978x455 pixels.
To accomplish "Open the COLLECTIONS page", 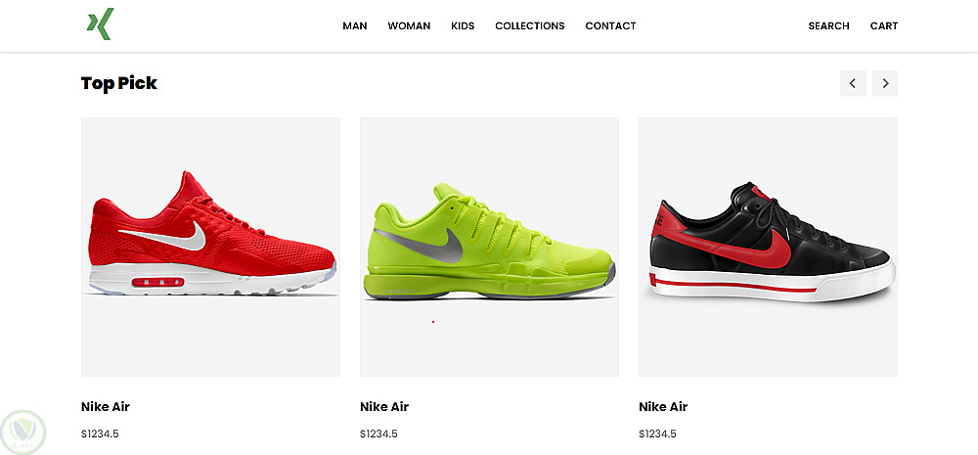I will click(x=529, y=26).
